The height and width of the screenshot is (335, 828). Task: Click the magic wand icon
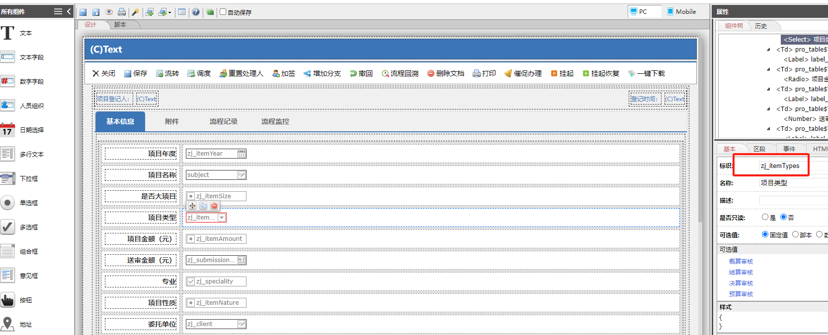tap(135, 12)
